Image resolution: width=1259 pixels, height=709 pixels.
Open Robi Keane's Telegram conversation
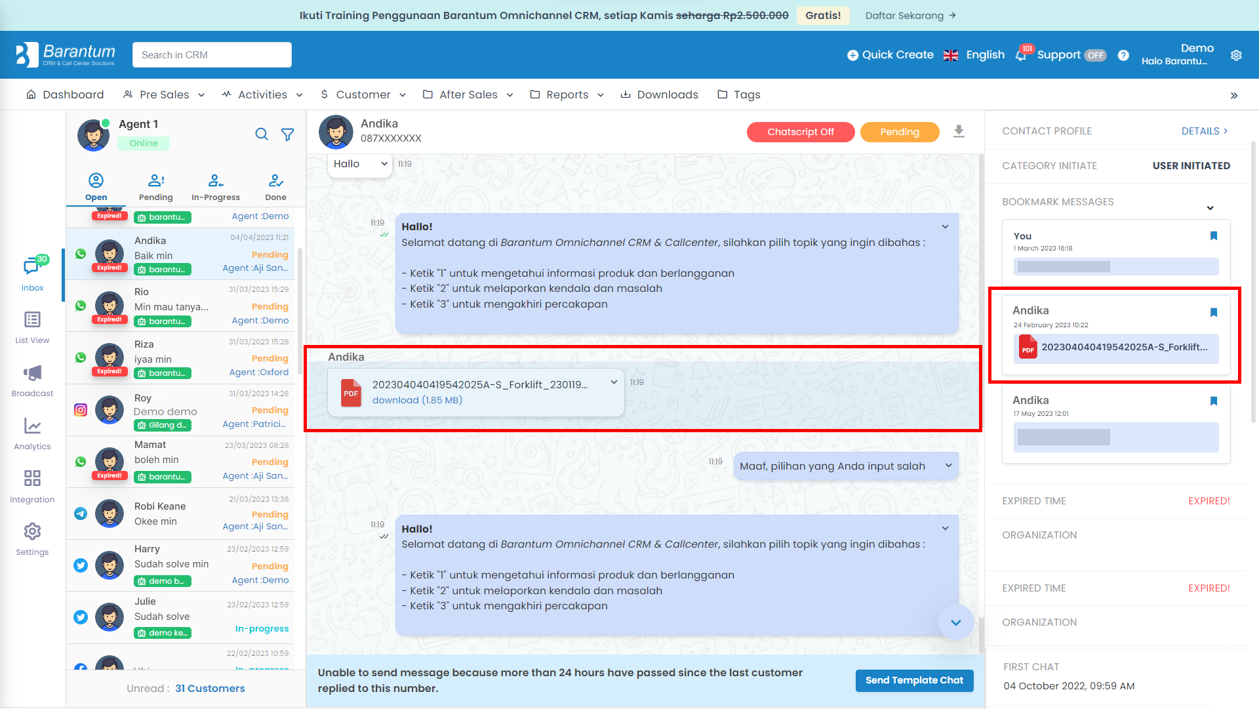coord(180,514)
